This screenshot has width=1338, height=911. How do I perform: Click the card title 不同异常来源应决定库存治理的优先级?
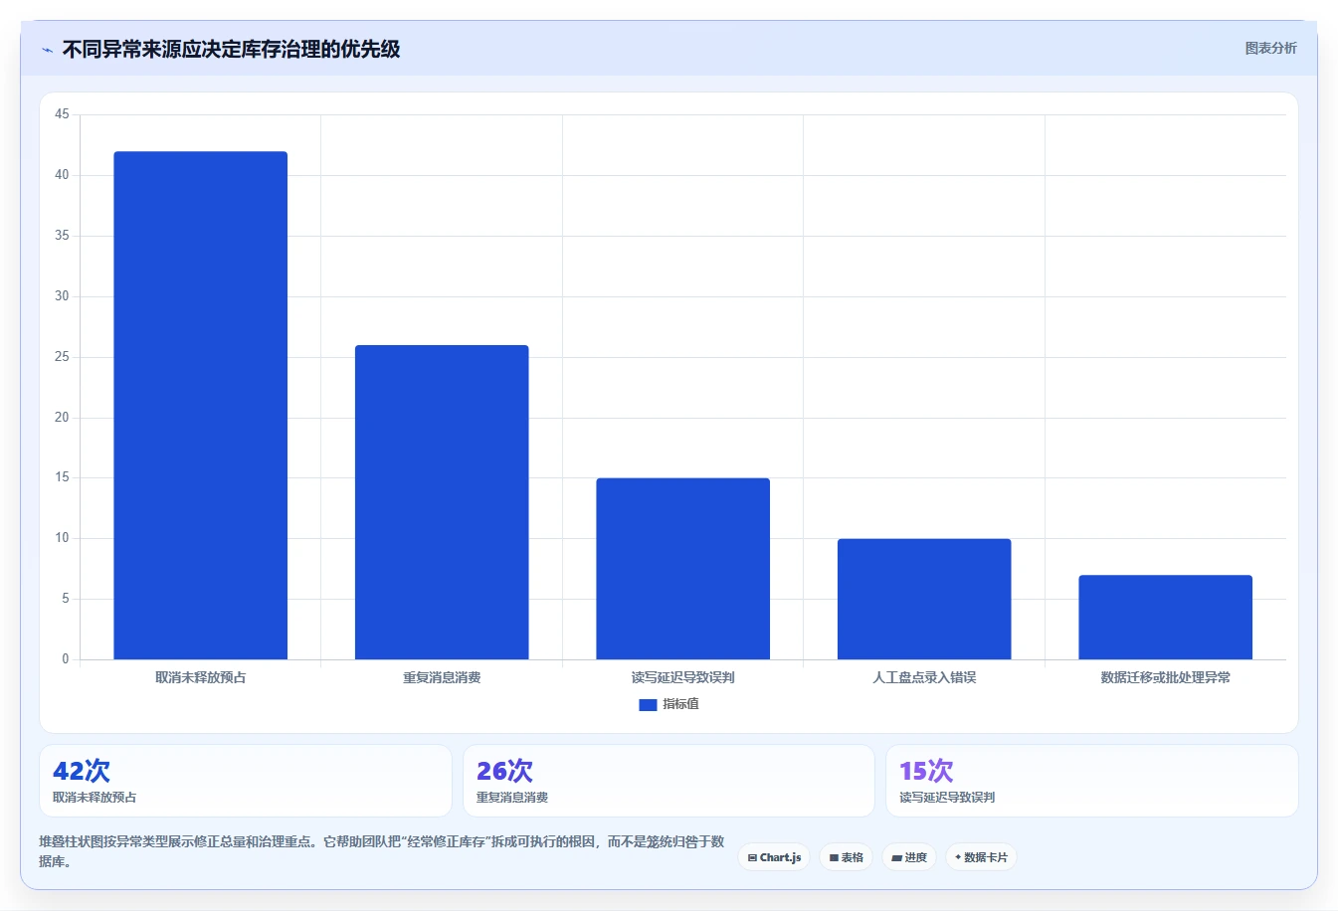coord(231,50)
